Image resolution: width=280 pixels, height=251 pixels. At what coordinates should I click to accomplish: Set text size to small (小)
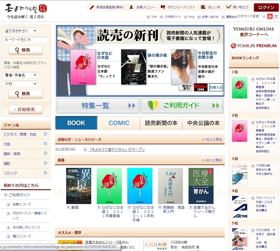264,17
